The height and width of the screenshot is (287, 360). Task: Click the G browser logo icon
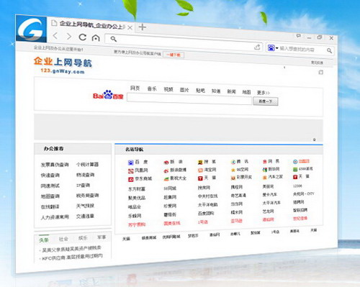click(31, 29)
